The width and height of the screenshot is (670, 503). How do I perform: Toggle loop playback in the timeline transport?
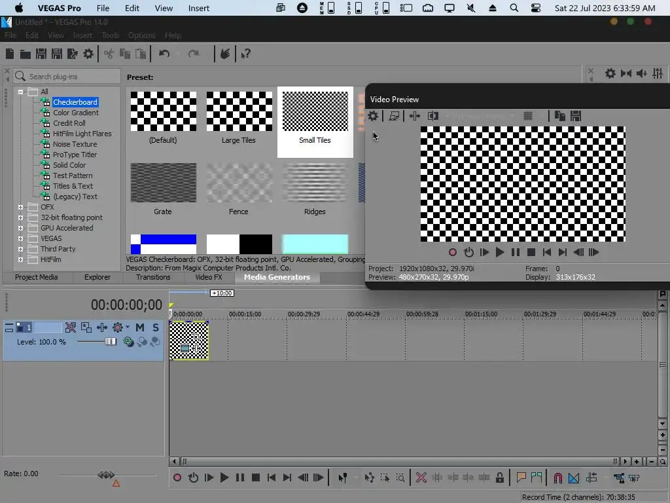(x=193, y=477)
